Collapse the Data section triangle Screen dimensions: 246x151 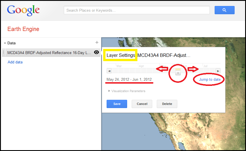point(5,43)
